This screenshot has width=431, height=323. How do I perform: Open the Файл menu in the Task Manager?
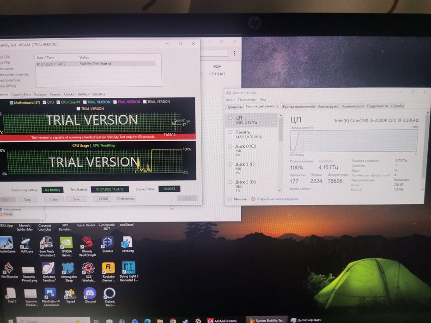(x=231, y=100)
